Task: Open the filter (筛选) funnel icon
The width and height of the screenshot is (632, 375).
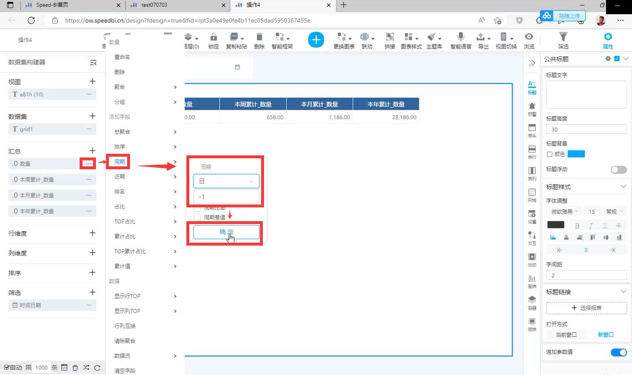Action: point(563,40)
